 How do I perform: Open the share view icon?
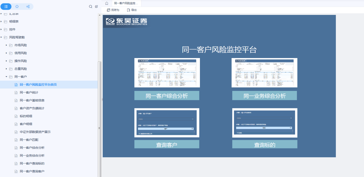[x=28, y=7]
